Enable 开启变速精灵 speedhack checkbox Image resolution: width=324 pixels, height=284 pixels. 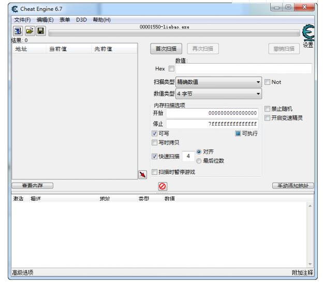click(267, 118)
